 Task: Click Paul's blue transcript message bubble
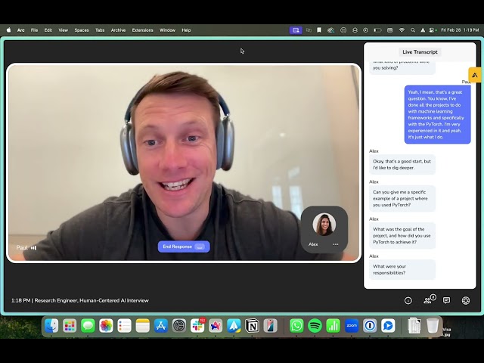(x=437, y=114)
